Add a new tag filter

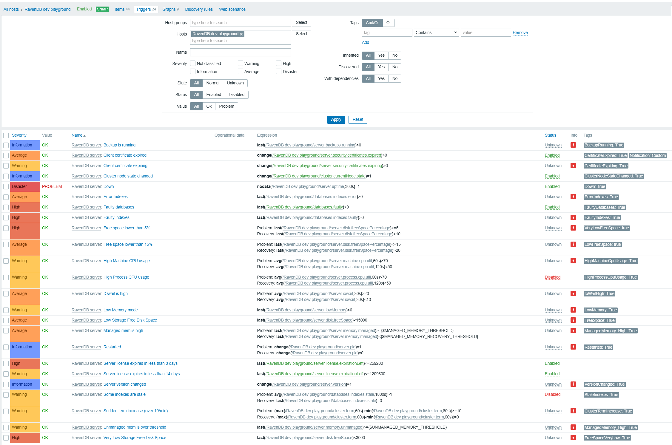pyautogui.click(x=366, y=42)
